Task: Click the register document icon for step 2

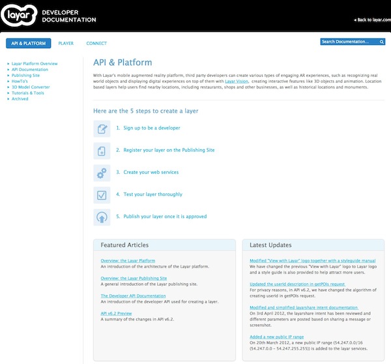Action: pyautogui.click(x=102, y=150)
